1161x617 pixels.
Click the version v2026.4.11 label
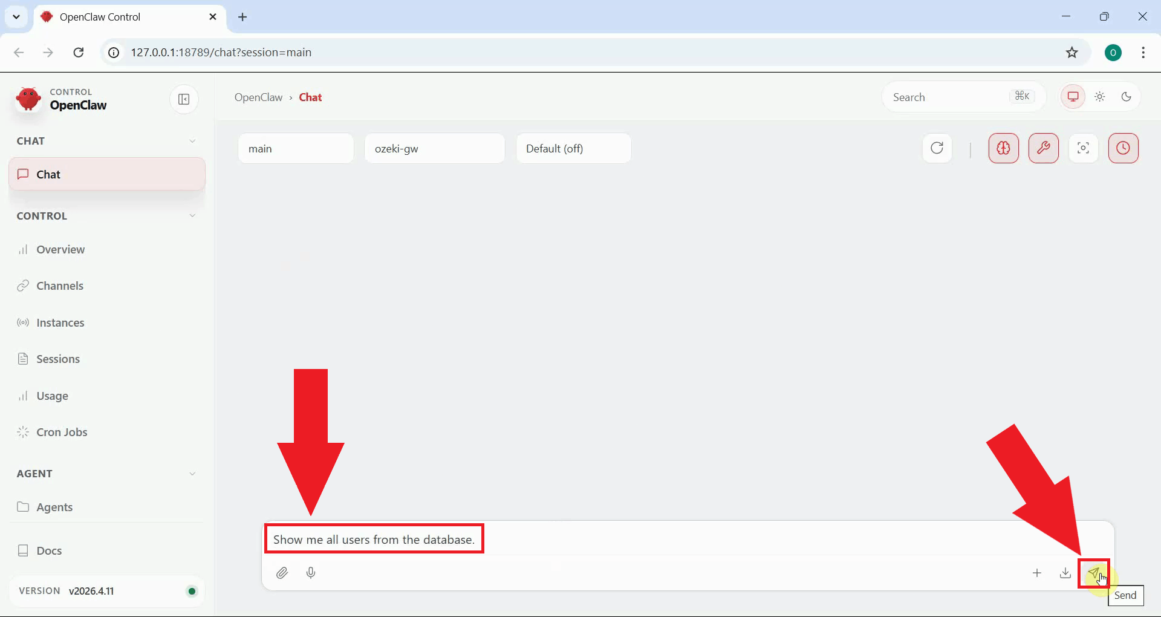[91, 591]
